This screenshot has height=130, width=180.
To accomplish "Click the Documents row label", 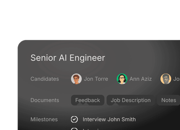I will (x=45, y=100).
